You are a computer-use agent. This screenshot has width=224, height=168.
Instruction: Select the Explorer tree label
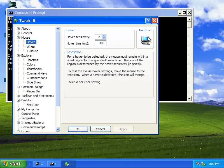27,55
